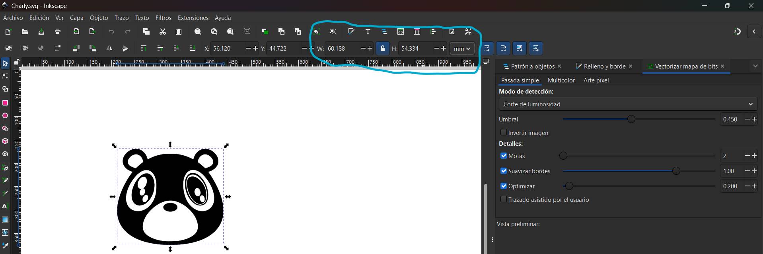Select the Spiral tool
This screenshot has width=763, height=254.
point(5,154)
